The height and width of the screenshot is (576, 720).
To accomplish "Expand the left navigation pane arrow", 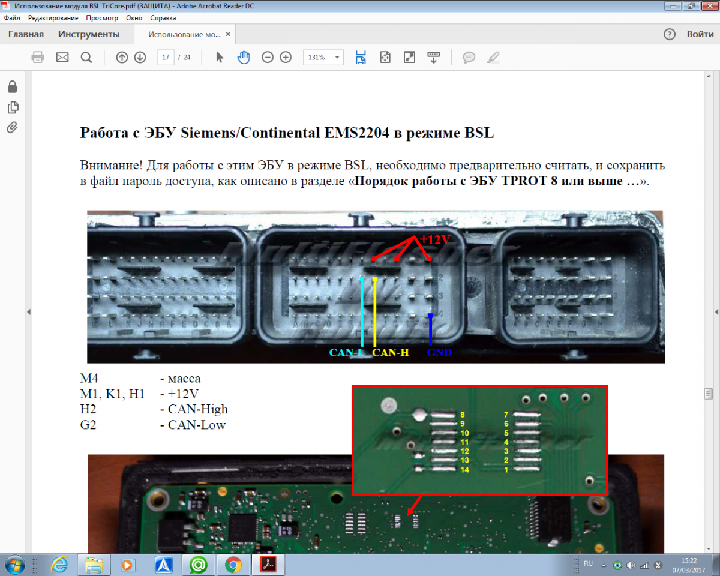I will [x=28, y=312].
